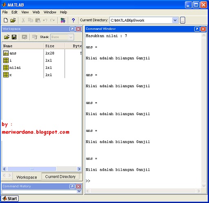
Task: Switch to the Workspace tab
Action: [27, 177]
